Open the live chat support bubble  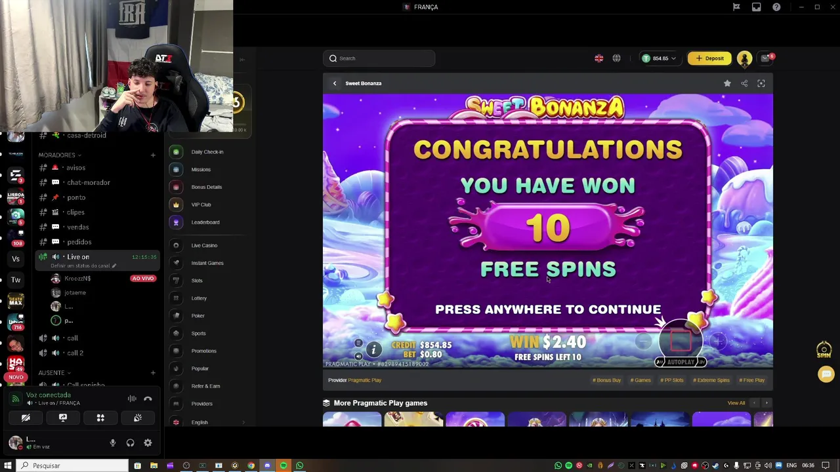click(x=826, y=374)
